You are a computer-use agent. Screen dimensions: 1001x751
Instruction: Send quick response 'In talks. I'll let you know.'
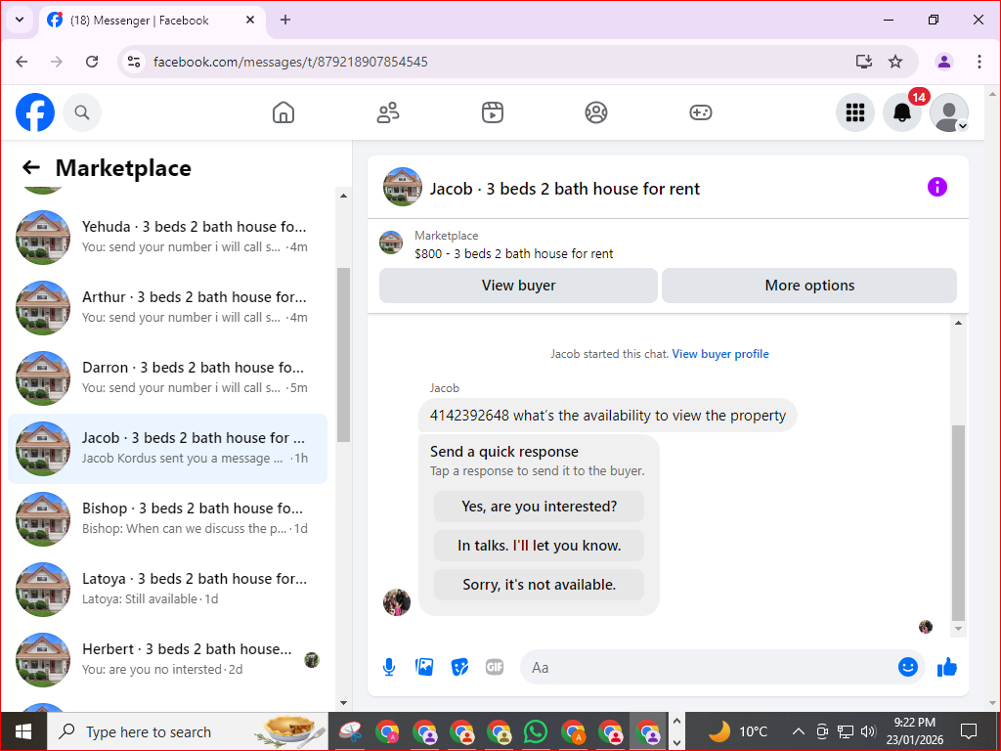(x=539, y=546)
